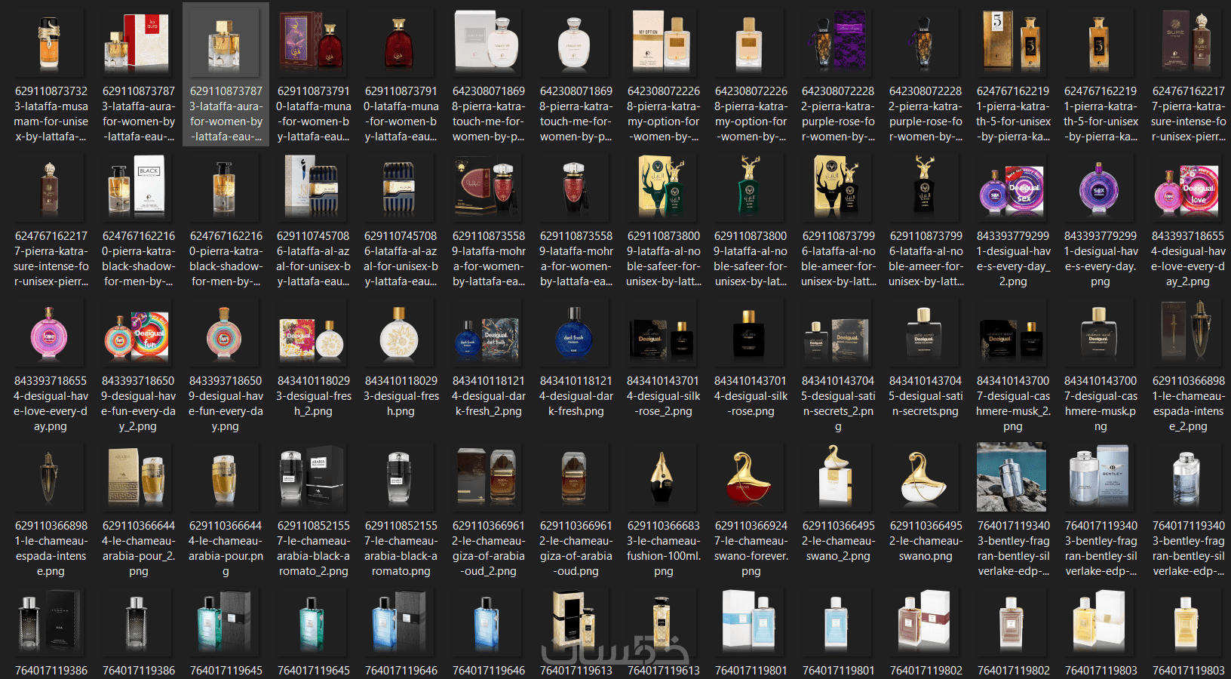Select Bentley Silverlake thumbnail with bottle and box
This screenshot has height=679, width=1231.
click(x=1101, y=477)
